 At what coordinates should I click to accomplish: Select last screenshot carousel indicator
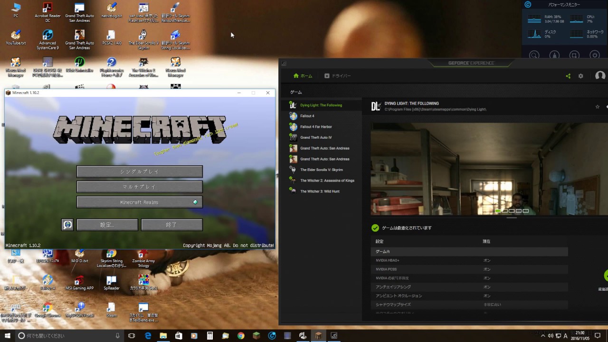(525, 211)
